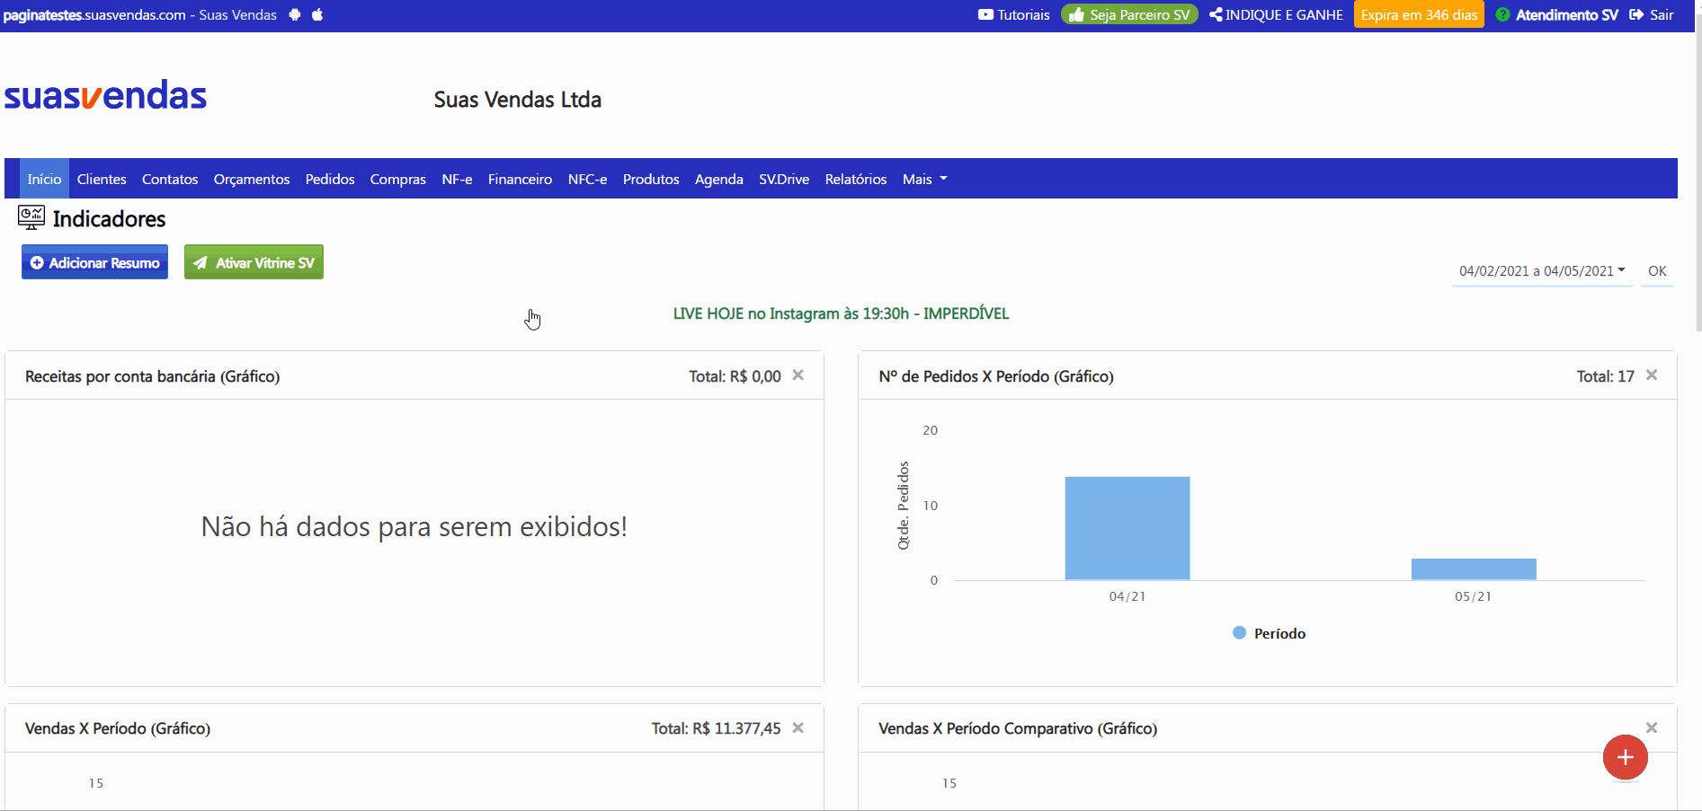Click the Android app icon in the top bar
This screenshot has height=811, width=1702.
295,14
